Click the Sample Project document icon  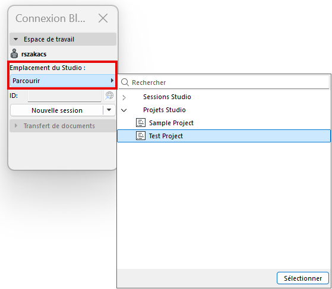141,123
